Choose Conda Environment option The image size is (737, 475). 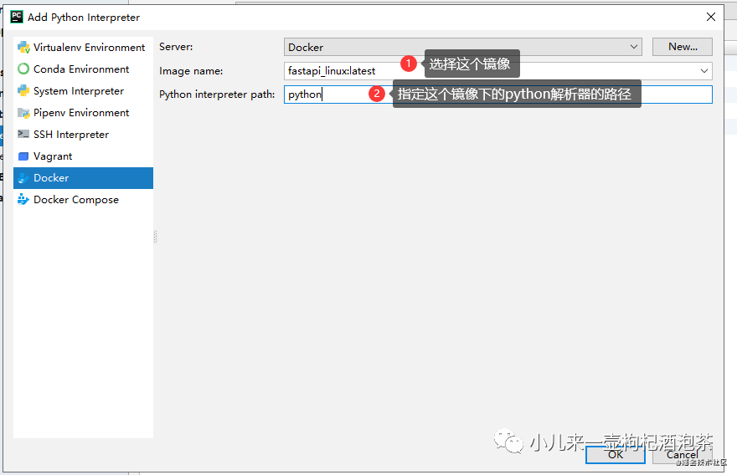coord(83,69)
